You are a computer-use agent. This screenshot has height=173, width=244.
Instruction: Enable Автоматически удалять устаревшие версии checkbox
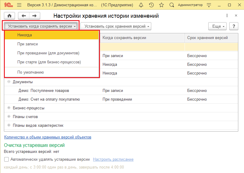point(6,159)
